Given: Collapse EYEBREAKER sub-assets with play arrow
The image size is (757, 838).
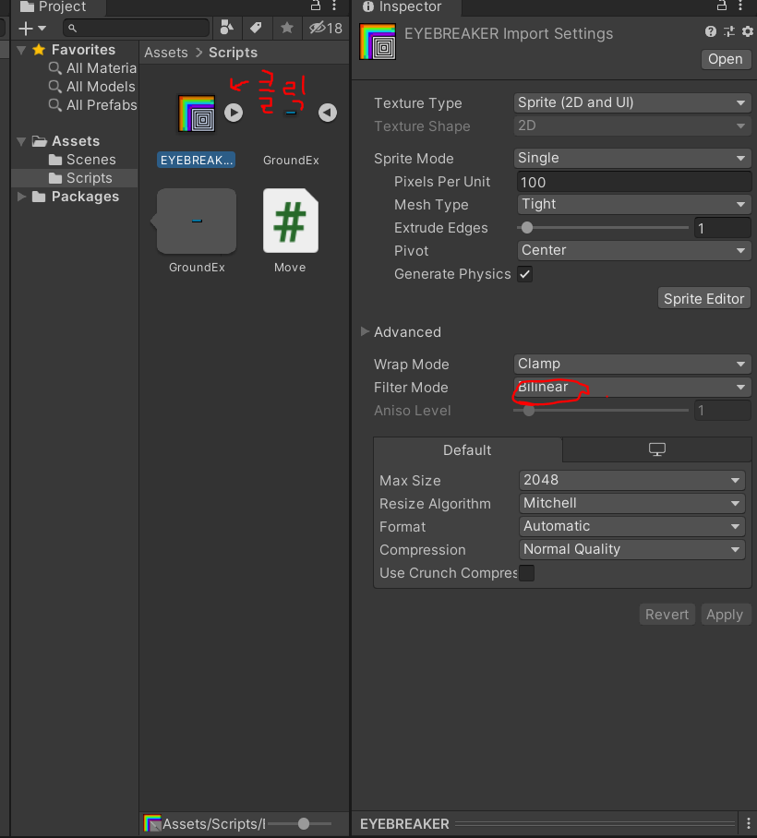Looking at the screenshot, I should click(234, 113).
